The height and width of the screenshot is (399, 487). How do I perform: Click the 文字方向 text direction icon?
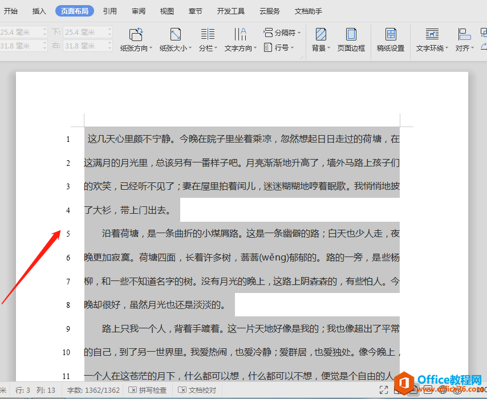pos(241,34)
